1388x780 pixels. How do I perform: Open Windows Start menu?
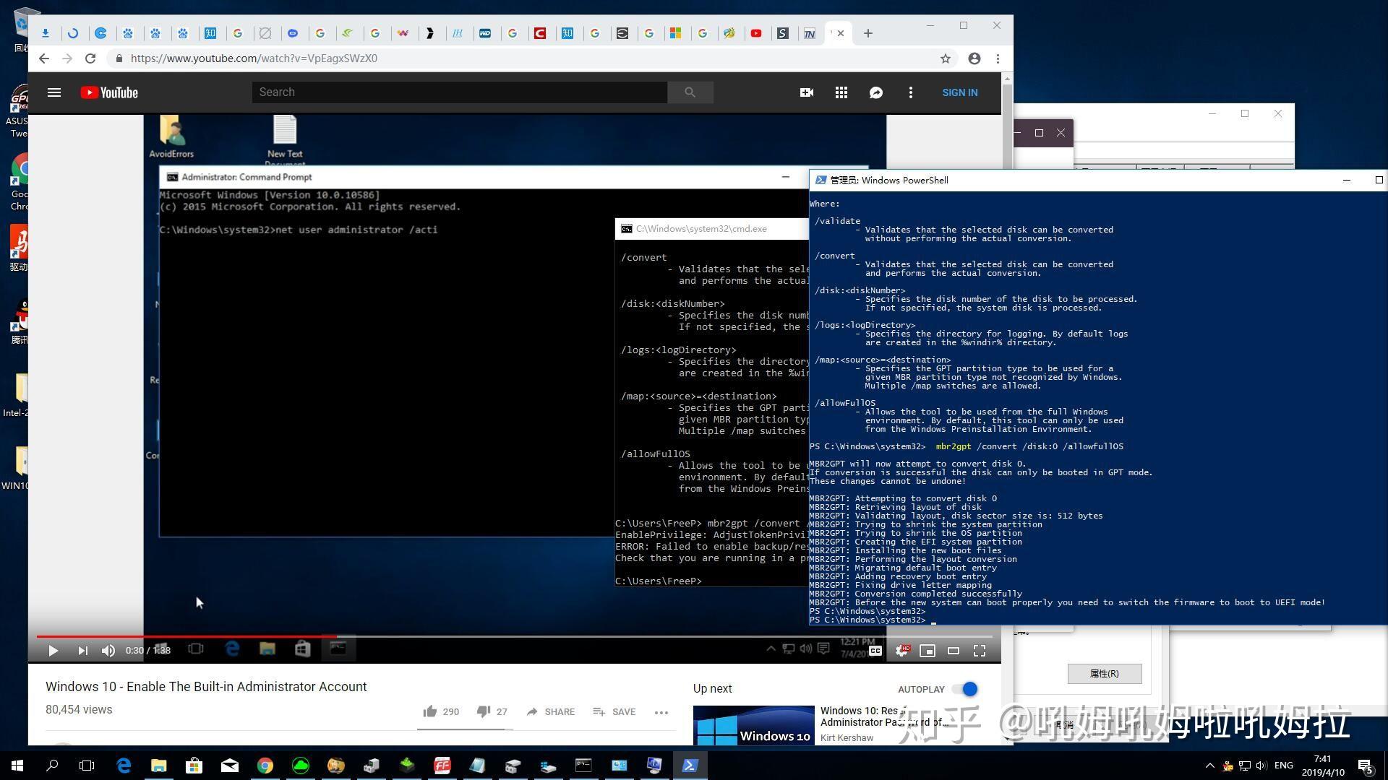[17, 766]
